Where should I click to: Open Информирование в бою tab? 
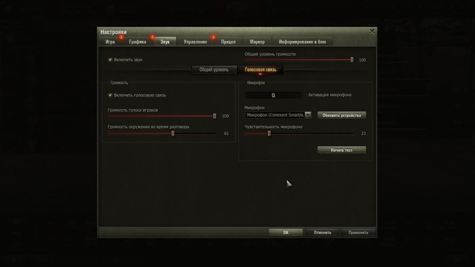[302, 42]
